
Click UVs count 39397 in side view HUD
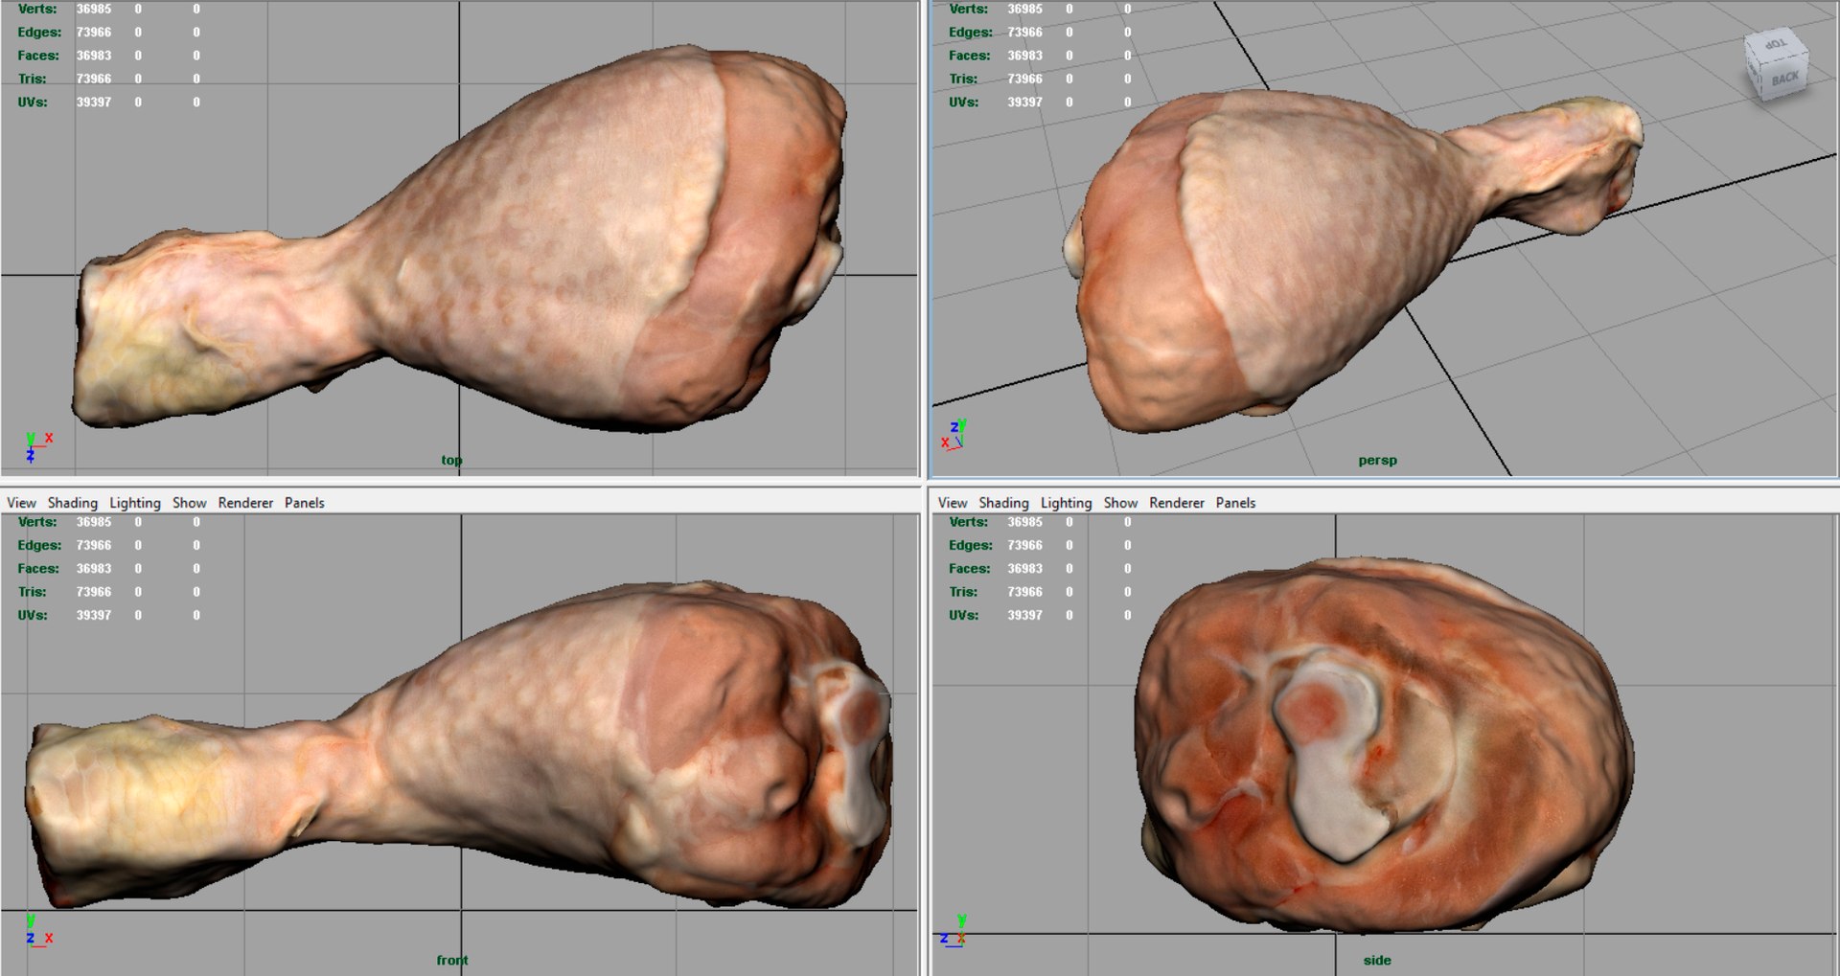[x=1024, y=615]
